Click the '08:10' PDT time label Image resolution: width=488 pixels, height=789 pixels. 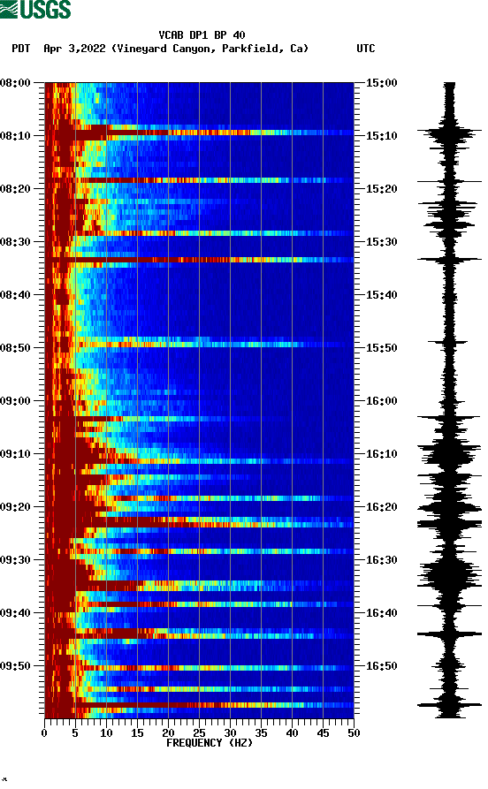[x=16, y=136]
